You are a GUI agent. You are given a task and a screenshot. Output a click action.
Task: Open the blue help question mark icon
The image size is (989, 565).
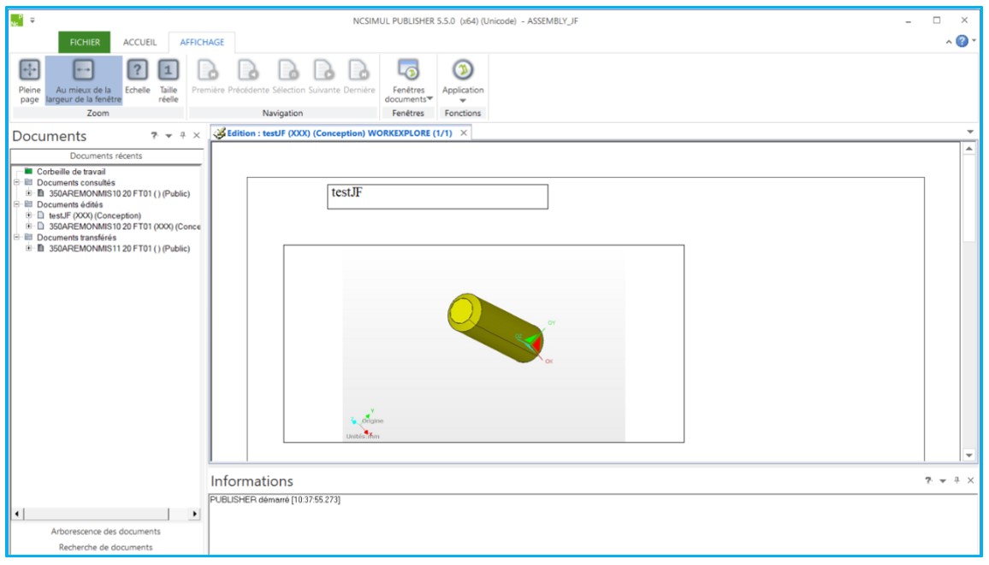click(962, 41)
